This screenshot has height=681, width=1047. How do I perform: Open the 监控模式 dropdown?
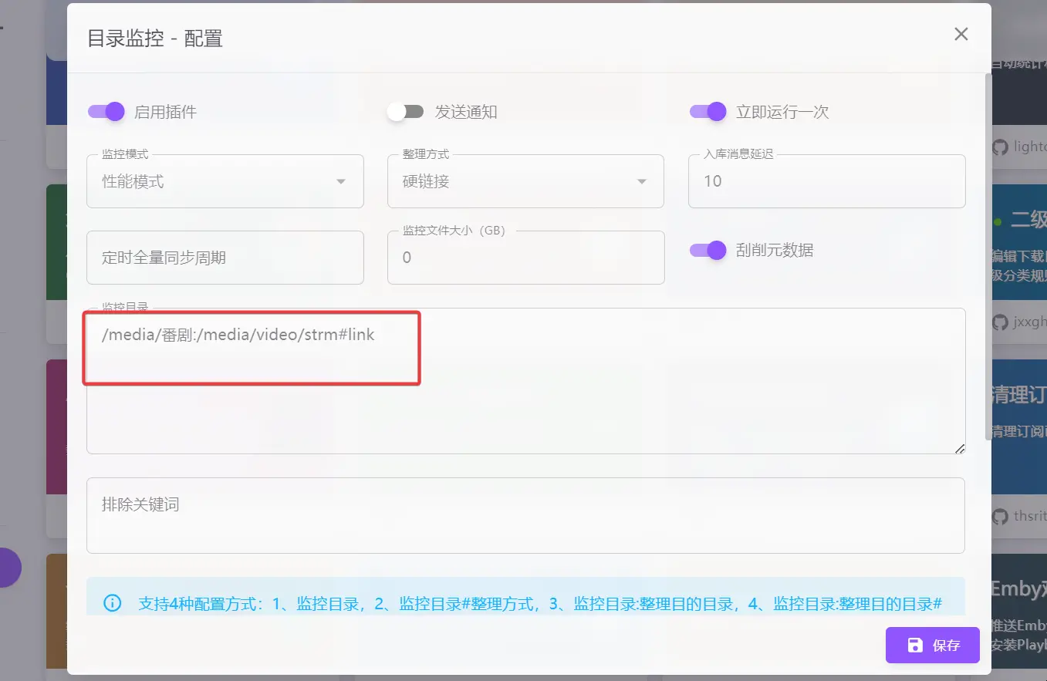pos(225,182)
